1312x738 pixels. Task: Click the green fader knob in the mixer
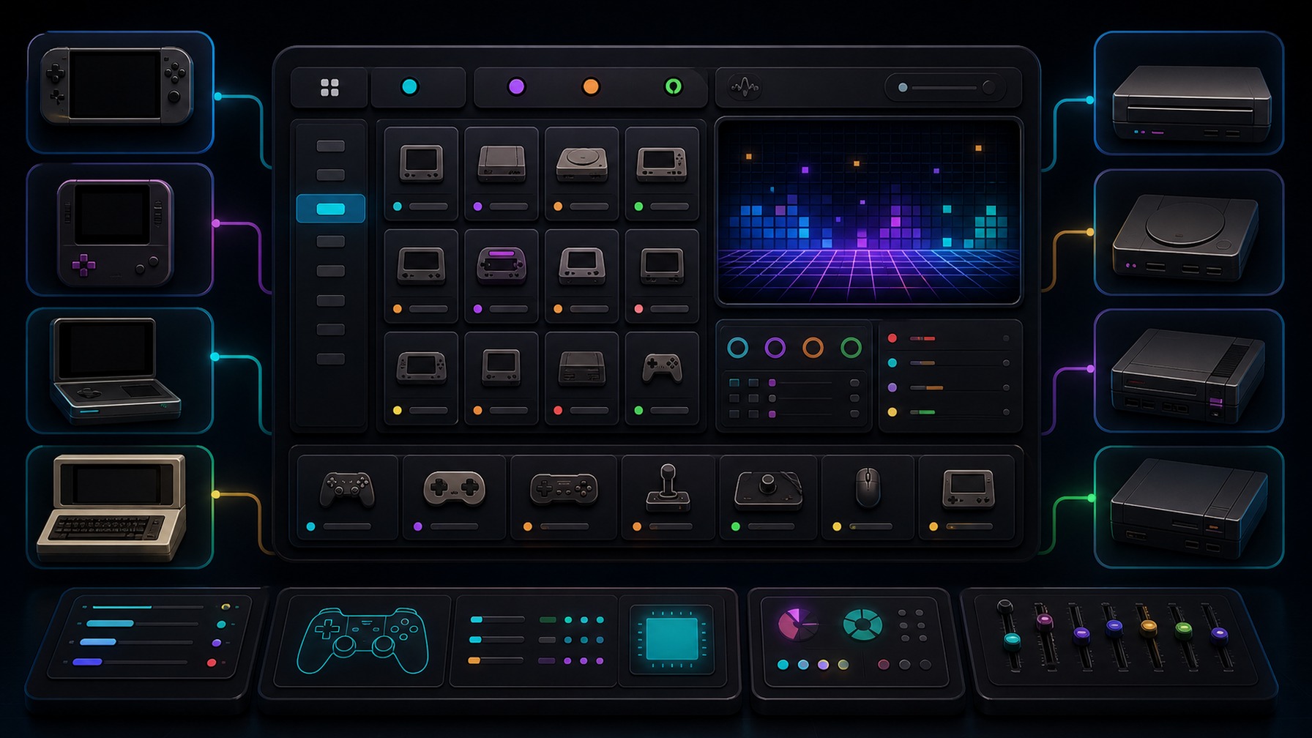(x=1183, y=628)
